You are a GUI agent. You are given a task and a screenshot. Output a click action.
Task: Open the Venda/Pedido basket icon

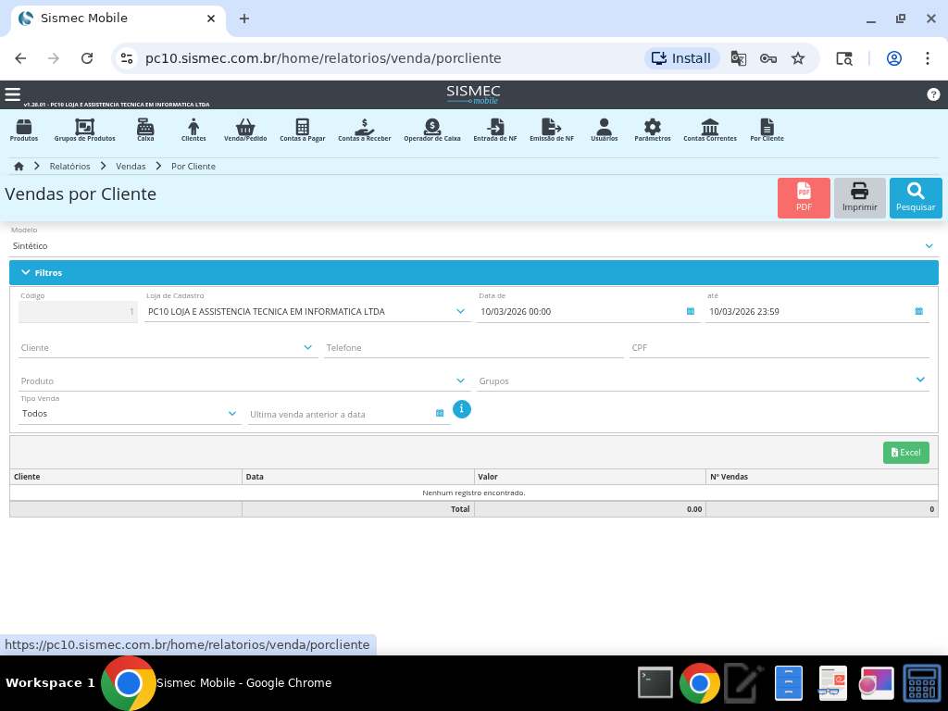tap(245, 130)
